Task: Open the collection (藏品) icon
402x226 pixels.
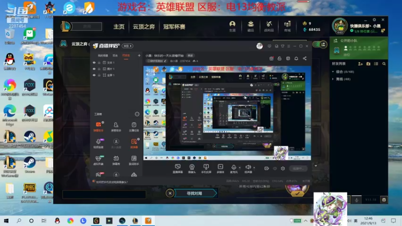Action: point(250,26)
